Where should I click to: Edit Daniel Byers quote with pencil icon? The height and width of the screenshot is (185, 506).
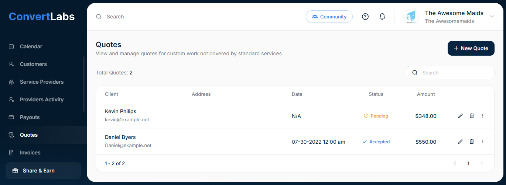(x=460, y=142)
